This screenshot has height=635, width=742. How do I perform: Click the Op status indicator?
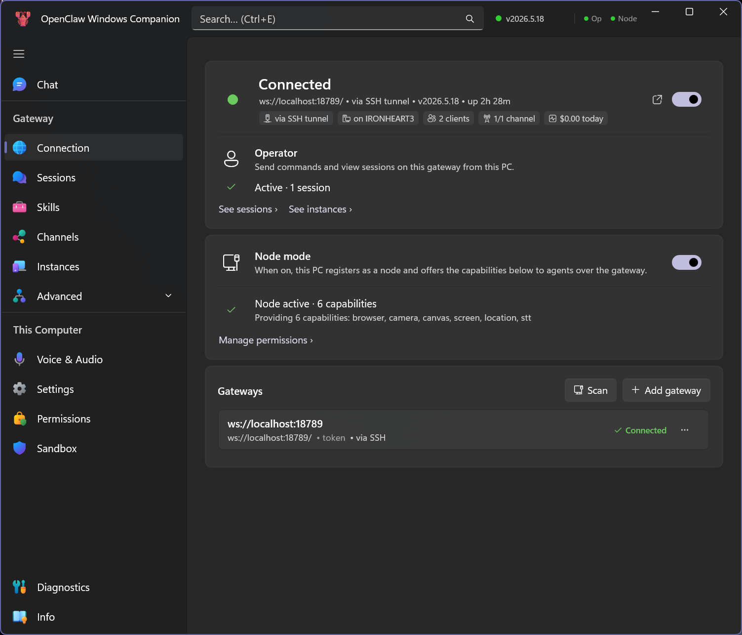pos(593,19)
